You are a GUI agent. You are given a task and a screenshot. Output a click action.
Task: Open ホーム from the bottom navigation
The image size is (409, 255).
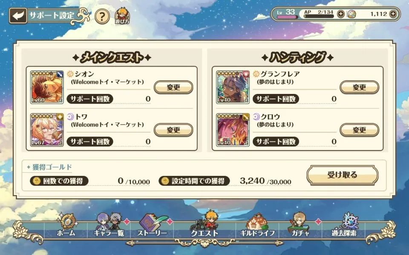66,226
